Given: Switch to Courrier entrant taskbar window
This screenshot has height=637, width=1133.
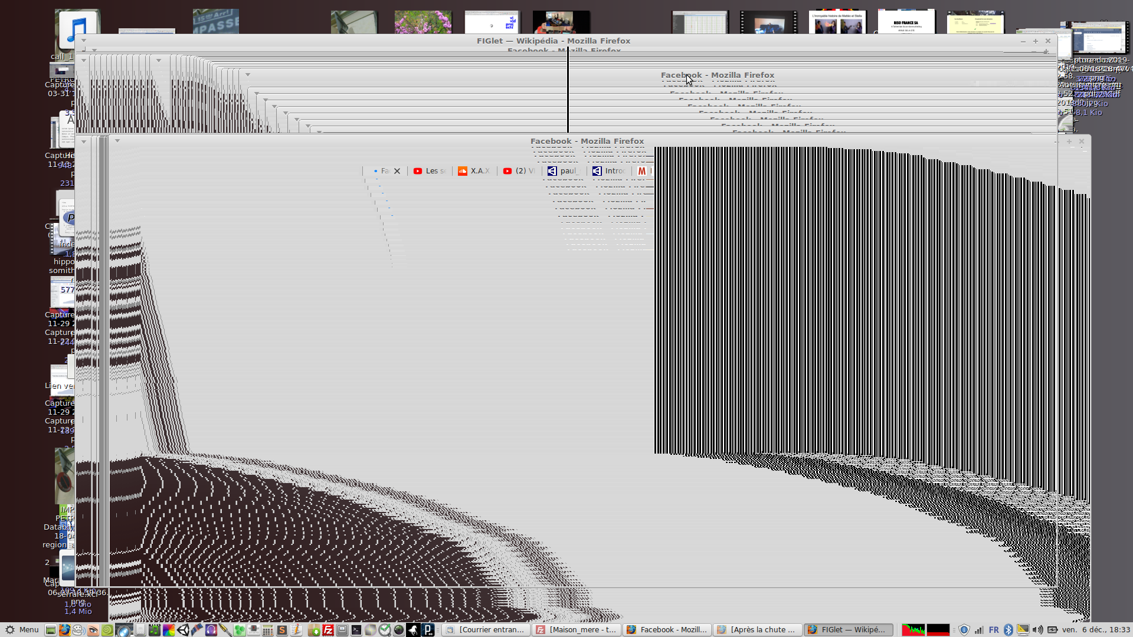Looking at the screenshot, I should click(x=486, y=630).
